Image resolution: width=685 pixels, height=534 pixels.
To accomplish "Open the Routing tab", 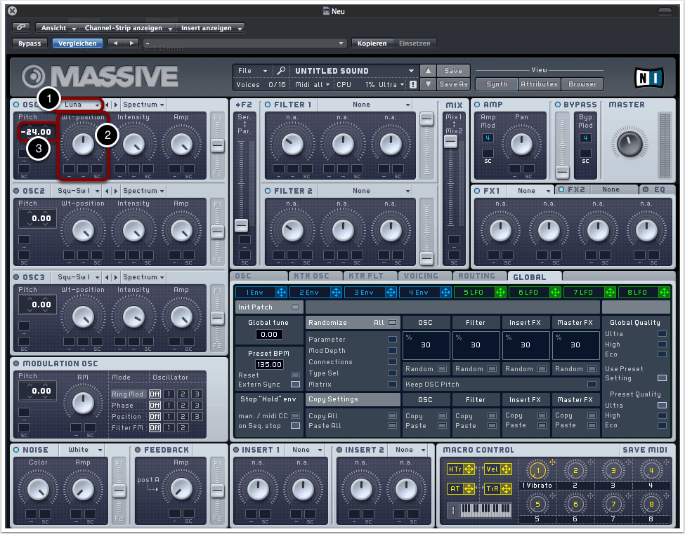I will pos(477,276).
